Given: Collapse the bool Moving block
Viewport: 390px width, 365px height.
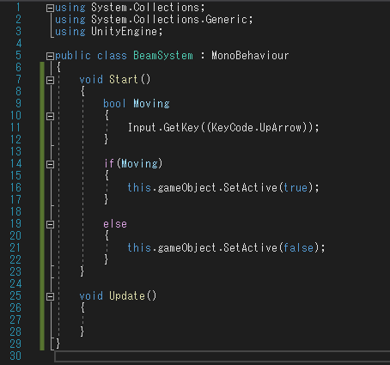Looking at the screenshot, I should pos(50,116).
